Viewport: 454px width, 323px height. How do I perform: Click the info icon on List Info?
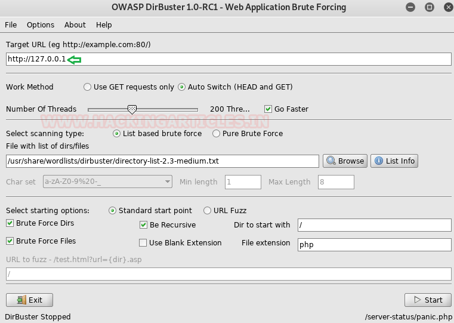(x=379, y=161)
